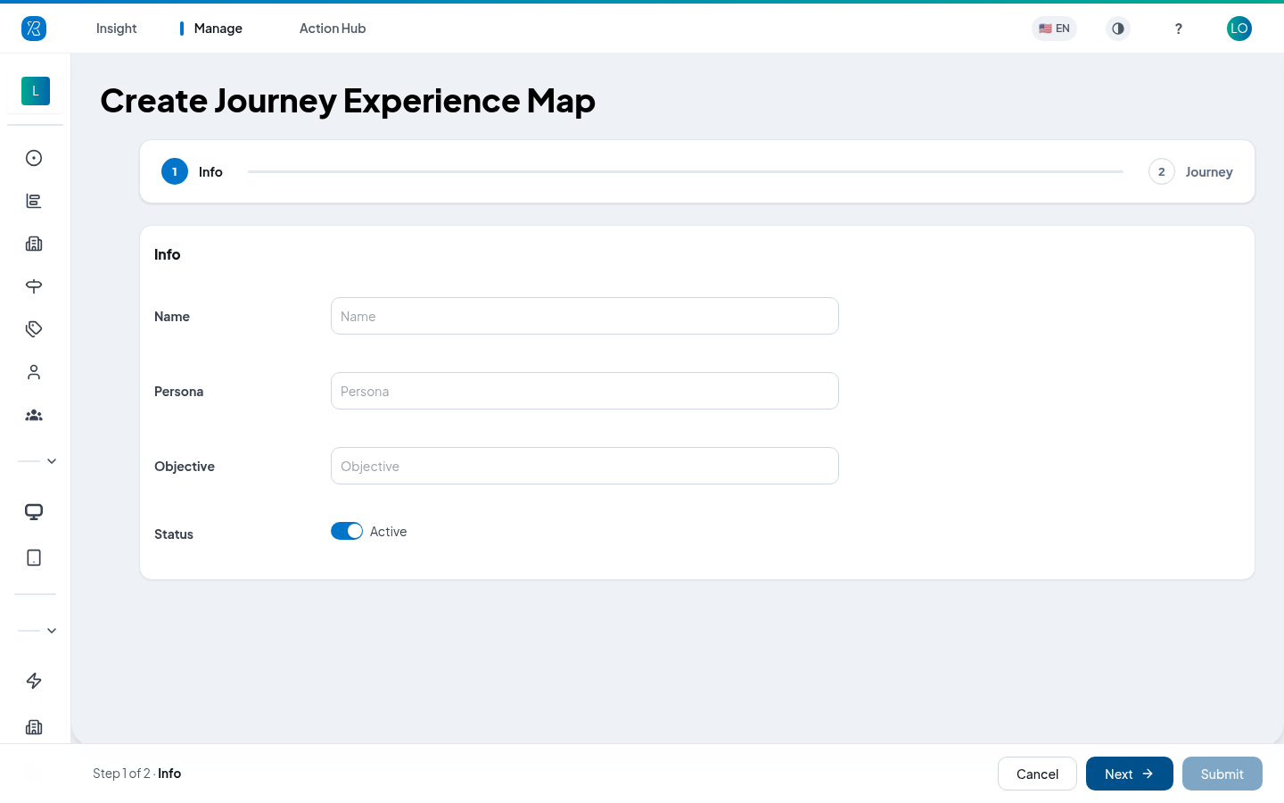Screen dimensions: 1284x803
Task: Click the Submit button
Action: pos(1222,774)
